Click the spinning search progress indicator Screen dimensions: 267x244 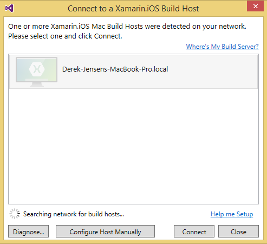point(15,214)
